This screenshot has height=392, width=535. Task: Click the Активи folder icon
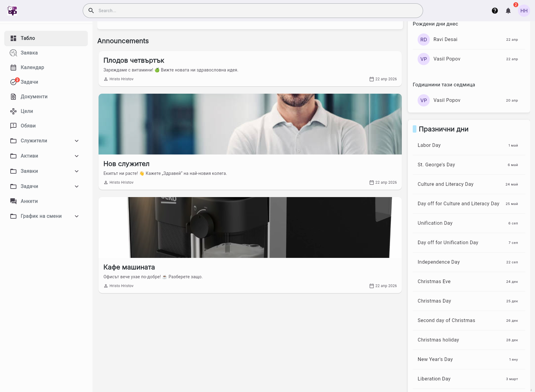[x=13, y=156]
